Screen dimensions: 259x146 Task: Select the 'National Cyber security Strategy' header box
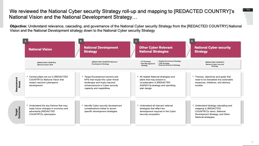point(215,49)
